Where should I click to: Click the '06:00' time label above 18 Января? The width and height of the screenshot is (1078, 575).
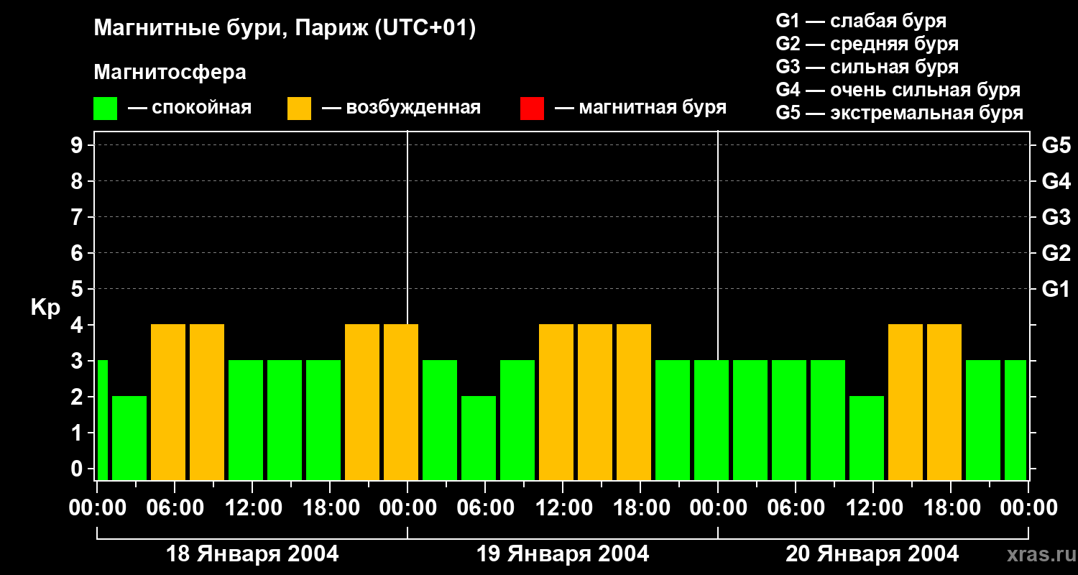[175, 507]
